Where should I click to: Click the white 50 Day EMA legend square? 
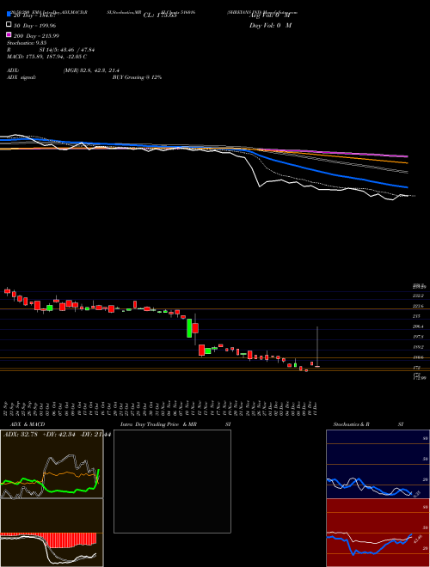point(9,25)
